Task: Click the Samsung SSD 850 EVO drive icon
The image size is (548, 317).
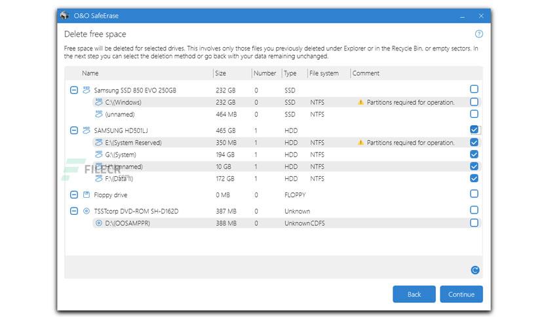Action: 87,90
